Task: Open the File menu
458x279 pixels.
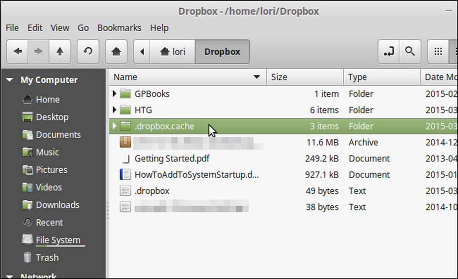Action: pyautogui.click(x=12, y=28)
